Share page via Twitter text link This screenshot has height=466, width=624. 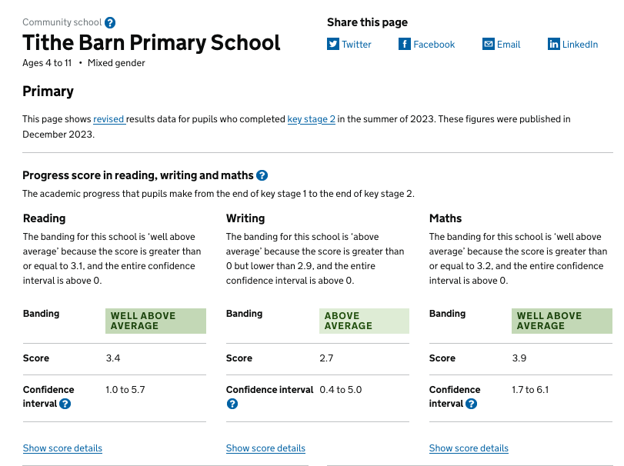pos(356,45)
